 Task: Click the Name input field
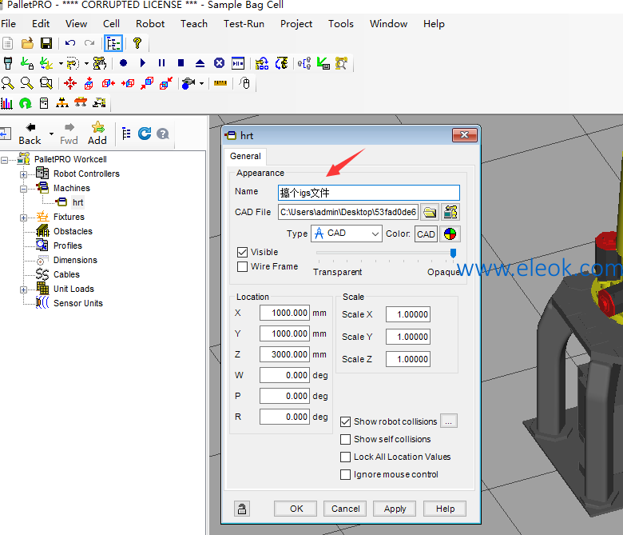pyautogui.click(x=369, y=193)
